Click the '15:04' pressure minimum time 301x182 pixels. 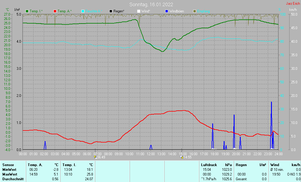click(207, 170)
